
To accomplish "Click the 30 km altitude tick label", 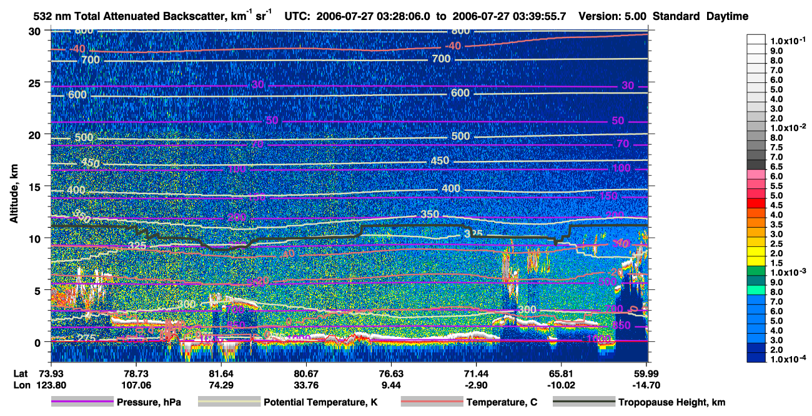I will click(x=36, y=31).
